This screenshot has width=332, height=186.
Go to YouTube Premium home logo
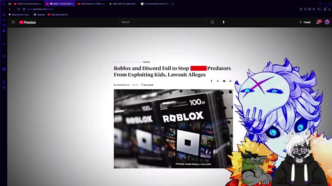click(27, 22)
